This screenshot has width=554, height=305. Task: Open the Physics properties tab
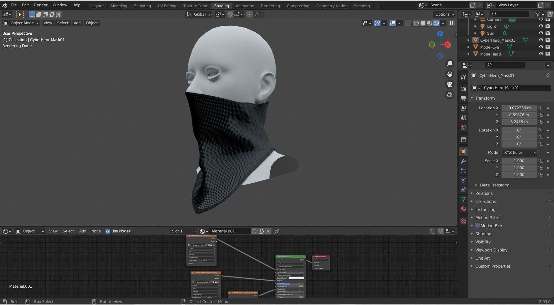pyautogui.click(x=463, y=180)
